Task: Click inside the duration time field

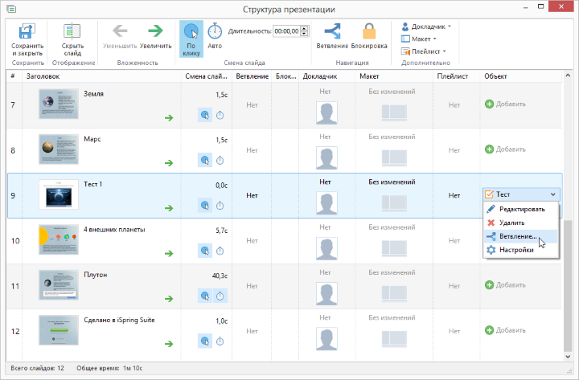Action: [286, 31]
